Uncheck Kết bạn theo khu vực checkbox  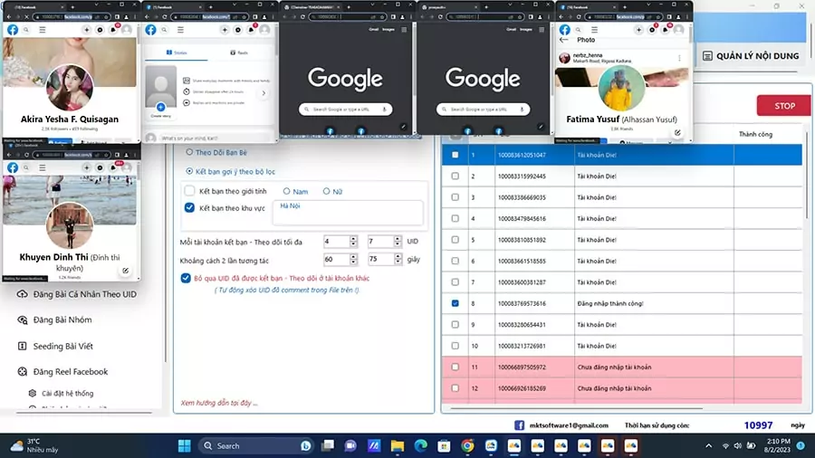[190, 207]
